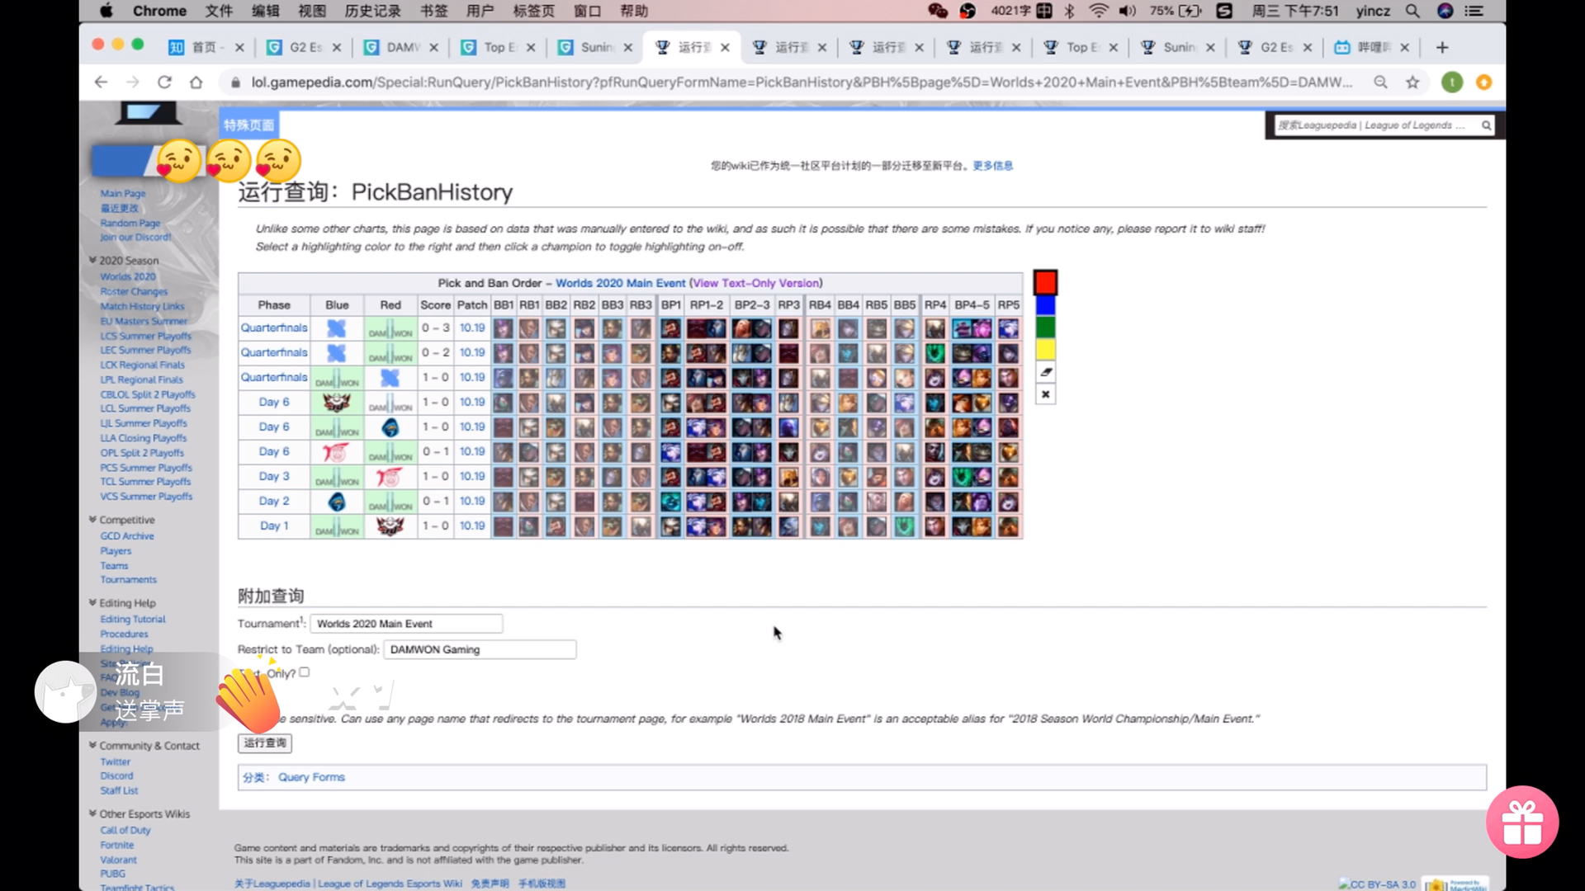
Task: Open 书签 menu
Action: tap(433, 11)
